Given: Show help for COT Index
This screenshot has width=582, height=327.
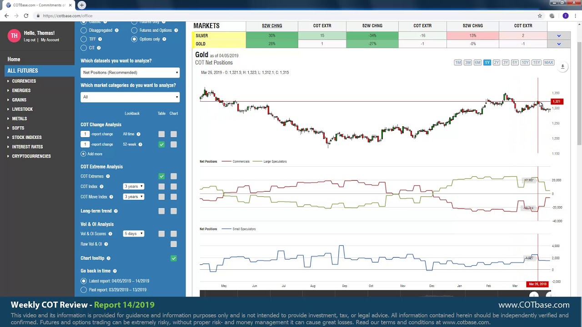Looking at the screenshot, I should tap(101, 187).
